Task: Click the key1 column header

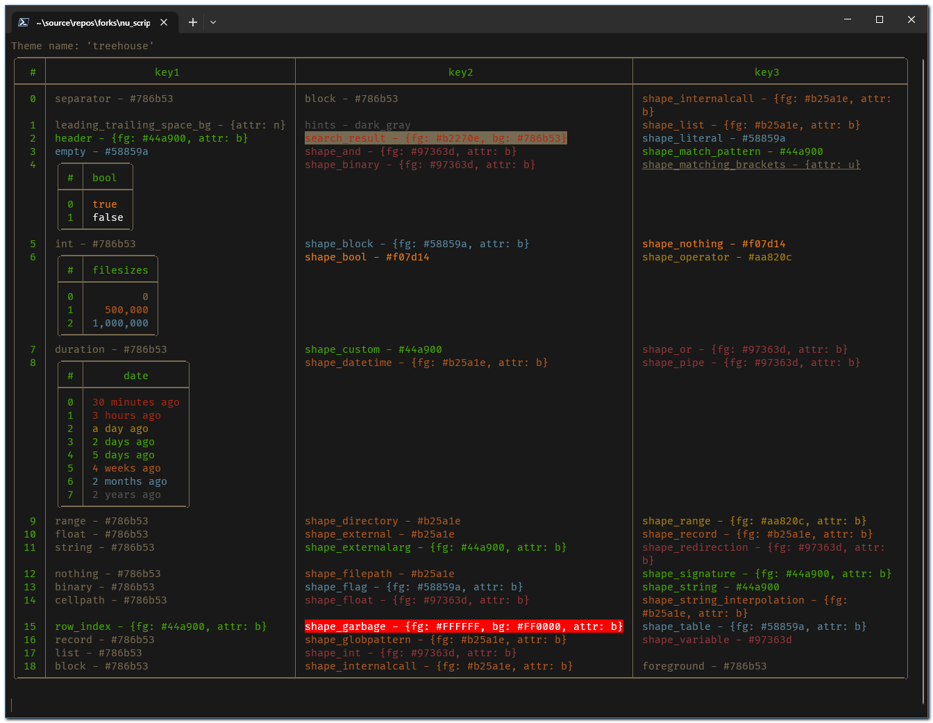Action: (x=167, y=72)
